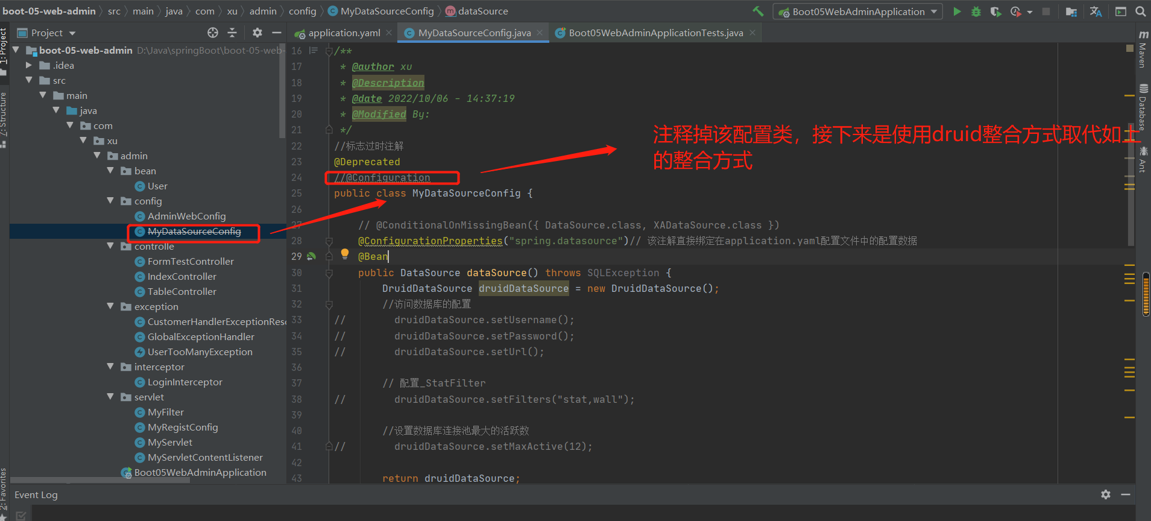Collapse the config package
Image resolution: width=1151 pixels, height=521 pixels.
(x=110, y=201)
